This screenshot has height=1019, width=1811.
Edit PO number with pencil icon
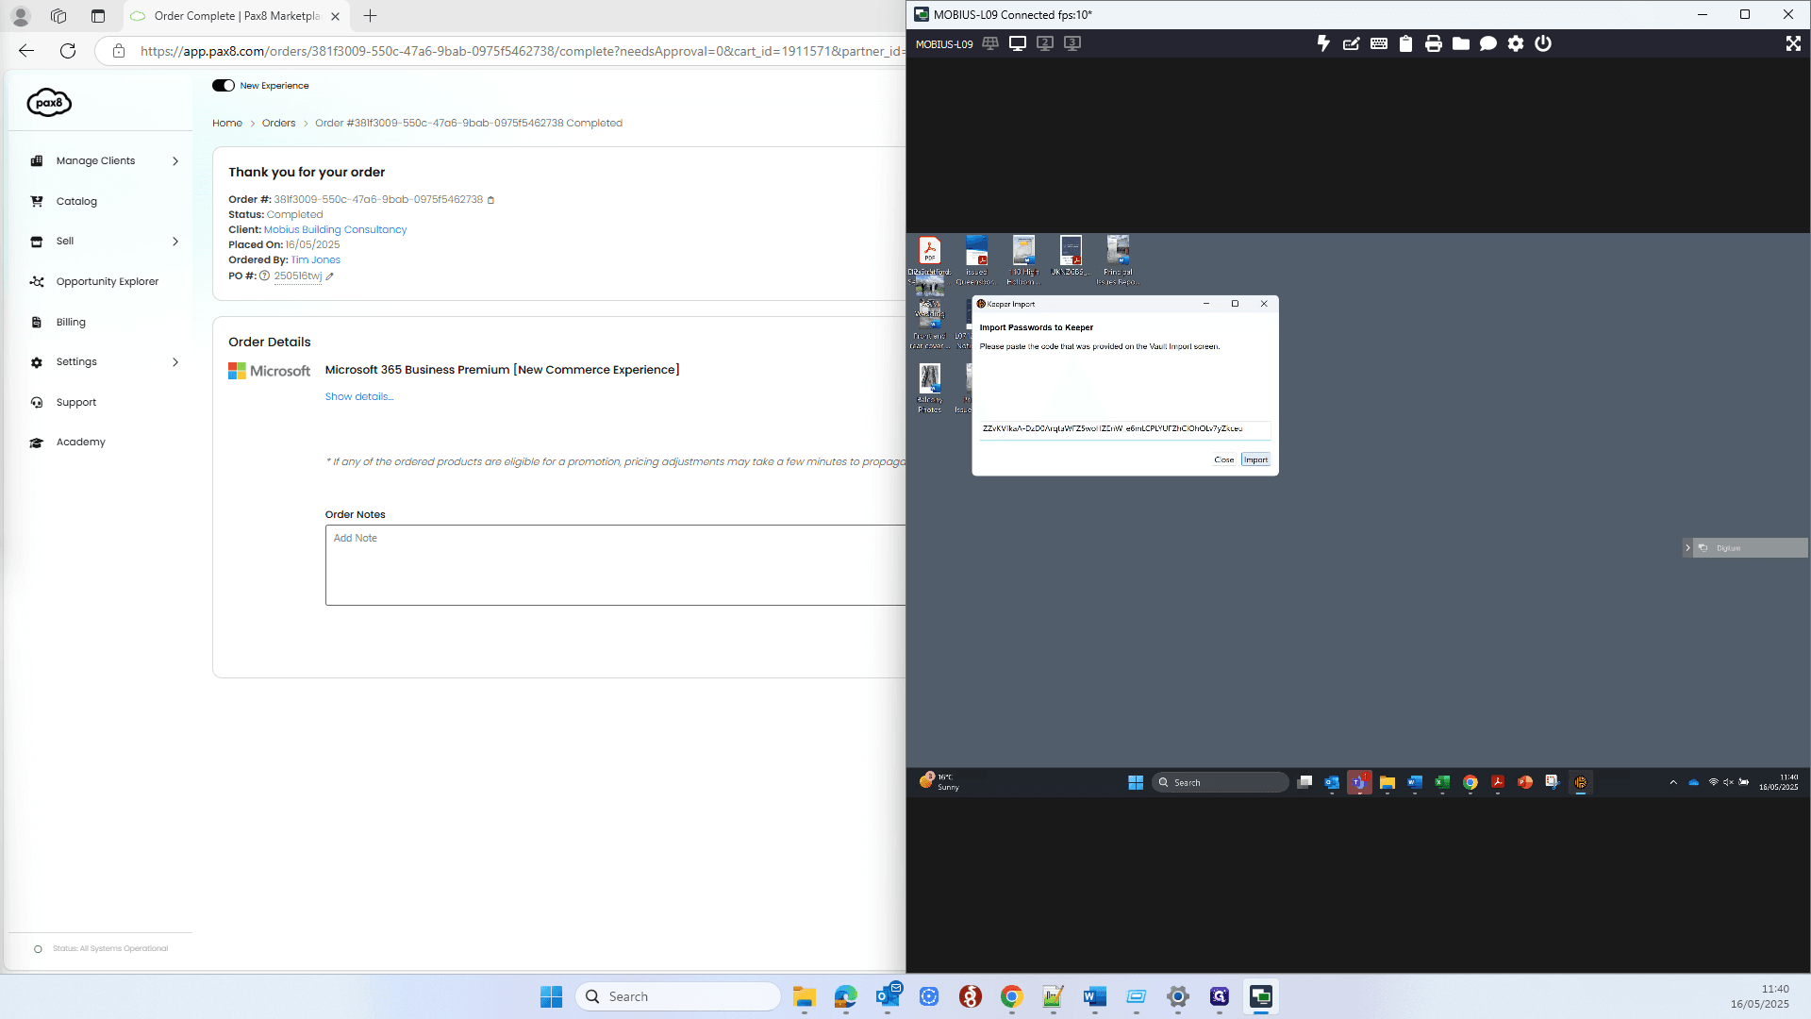329,276
